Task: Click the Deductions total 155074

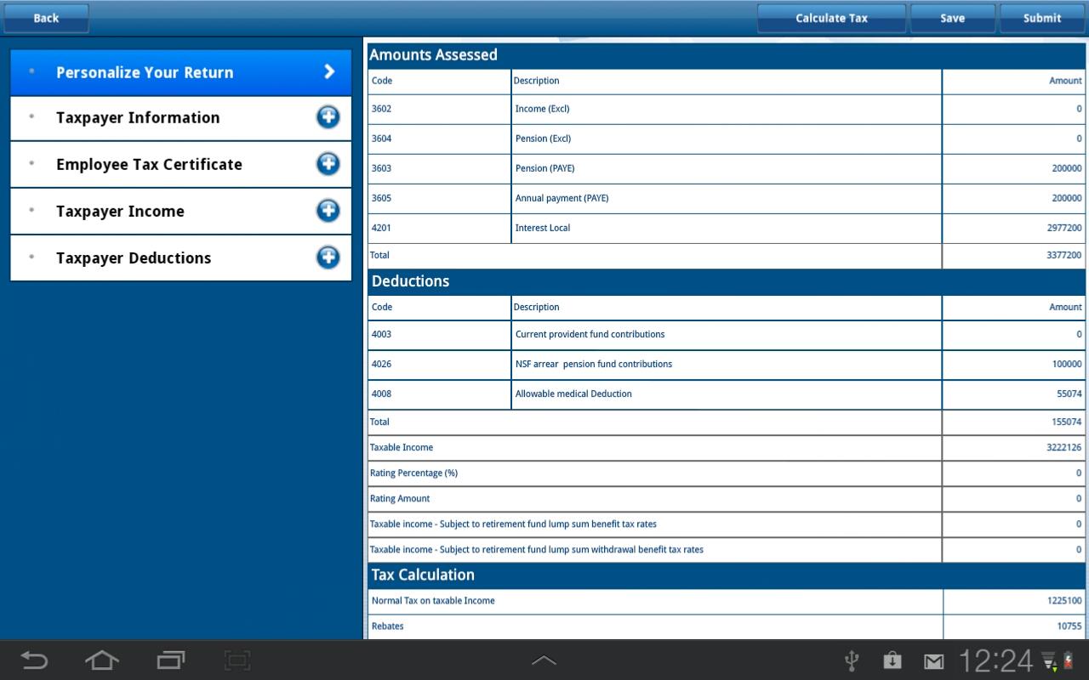Action: tap(1067, 422)
